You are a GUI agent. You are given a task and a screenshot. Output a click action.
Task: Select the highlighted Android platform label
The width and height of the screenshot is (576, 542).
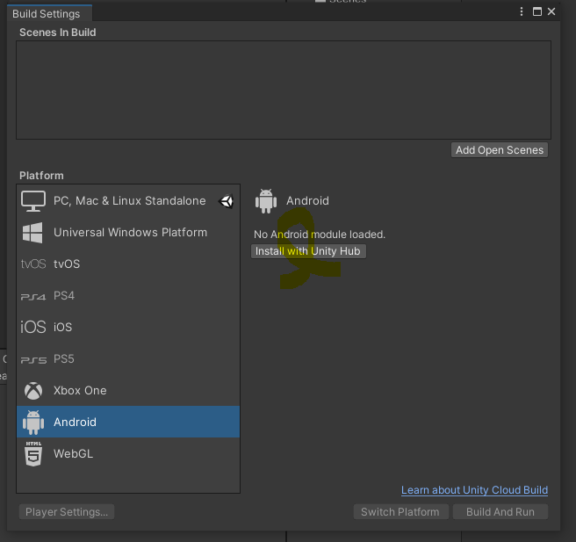75,423
